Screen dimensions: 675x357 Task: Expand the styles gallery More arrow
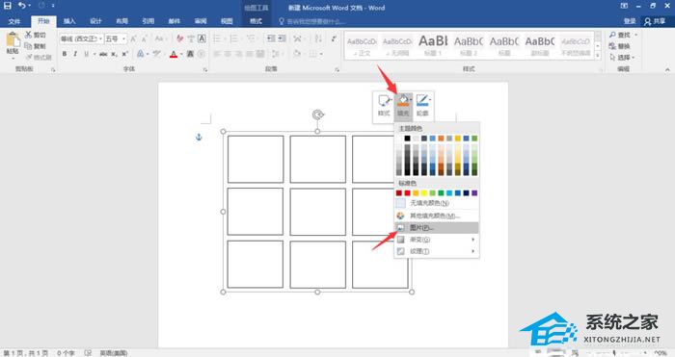click(598, 56)
